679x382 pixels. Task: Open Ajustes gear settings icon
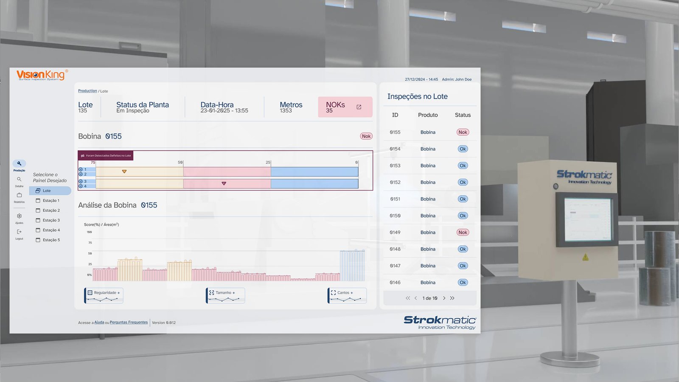(19, 216)
